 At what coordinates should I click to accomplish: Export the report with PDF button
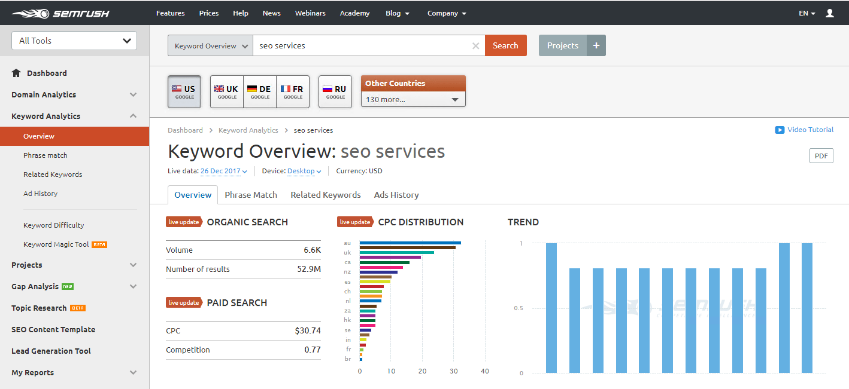coord(821,156)
